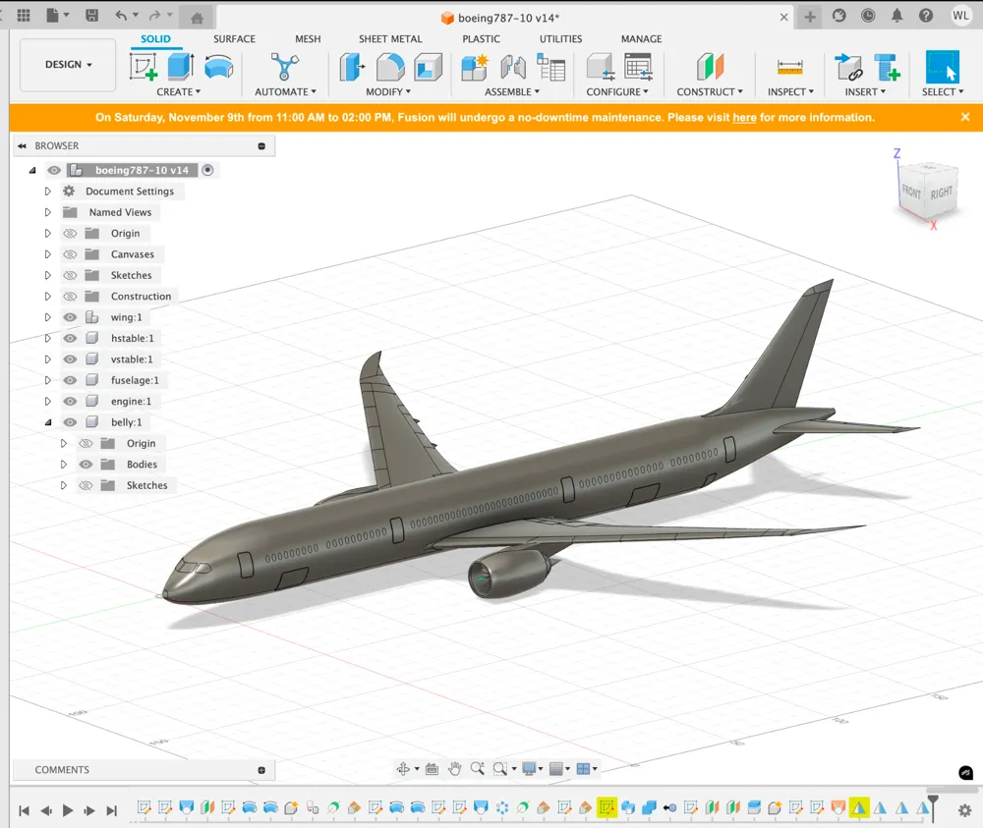Click the highlighted sketch feature in the timeline

[x=607, y=807]
